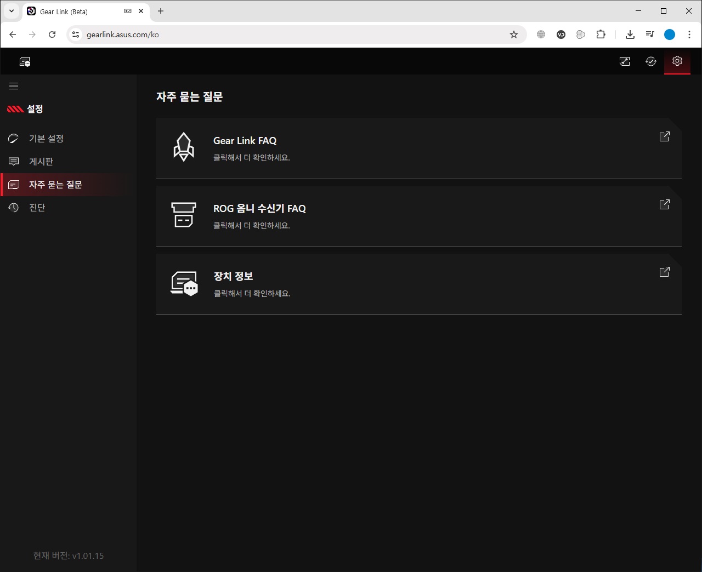
Task: Click the rocket icon of Gear Link FAQ
Action: point(184,147)
